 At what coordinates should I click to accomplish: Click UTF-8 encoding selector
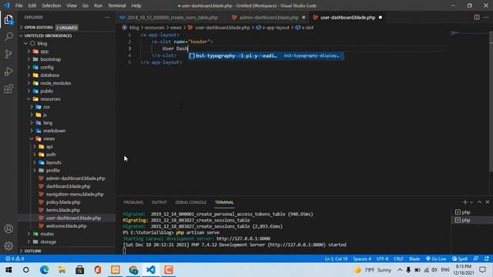pos(382,259)
